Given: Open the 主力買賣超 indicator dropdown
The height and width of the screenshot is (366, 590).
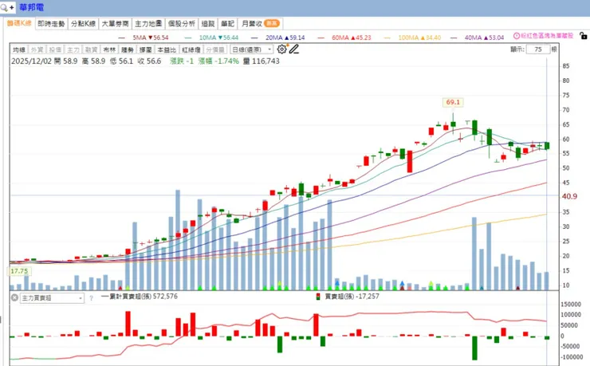Looking at the screenshot, I should click(x=52, y=298).
